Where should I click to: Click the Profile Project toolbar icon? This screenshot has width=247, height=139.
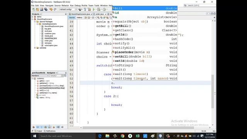(104, 9)
